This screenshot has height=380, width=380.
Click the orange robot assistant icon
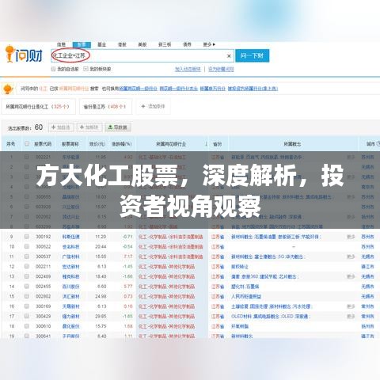8,89
